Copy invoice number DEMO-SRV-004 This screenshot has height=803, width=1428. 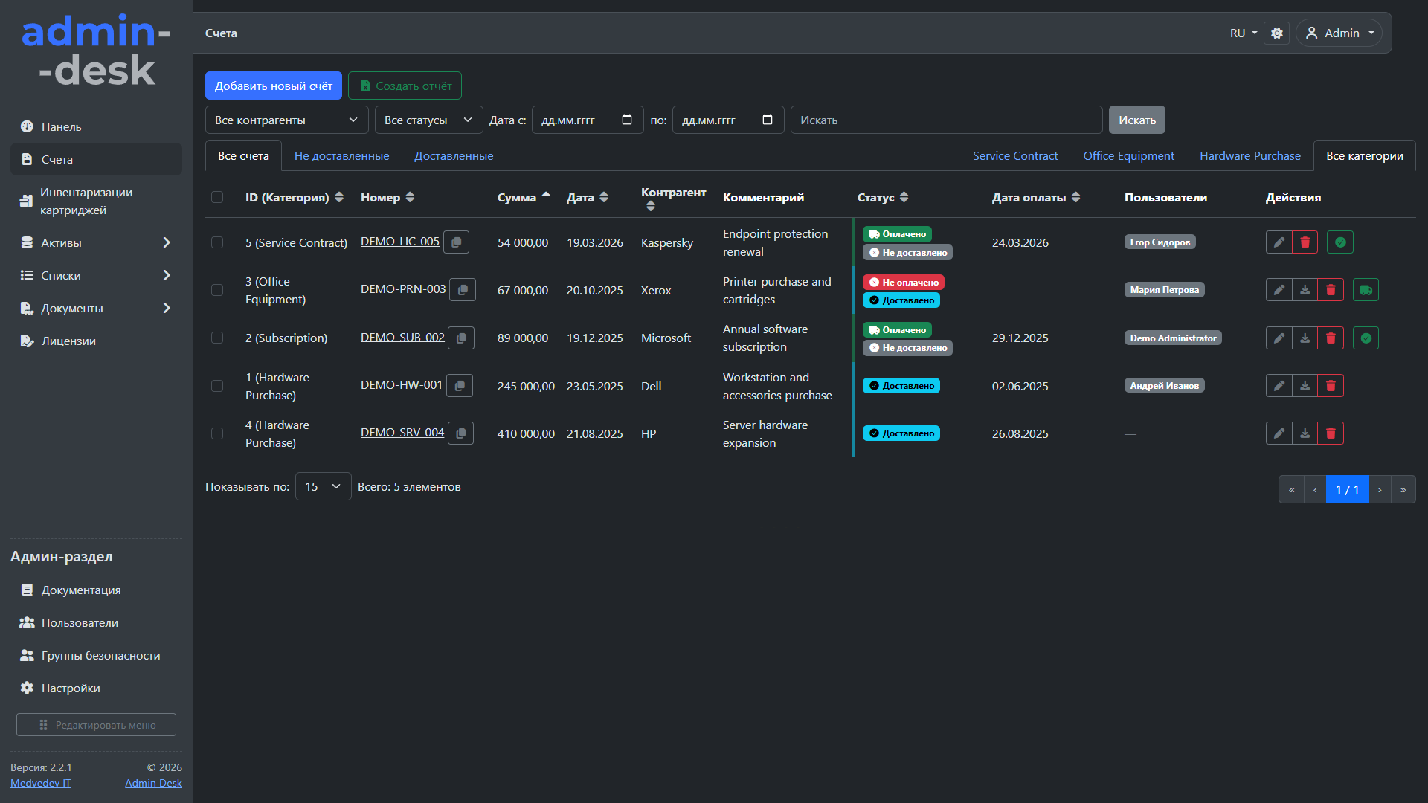click(x=460, y=433)
